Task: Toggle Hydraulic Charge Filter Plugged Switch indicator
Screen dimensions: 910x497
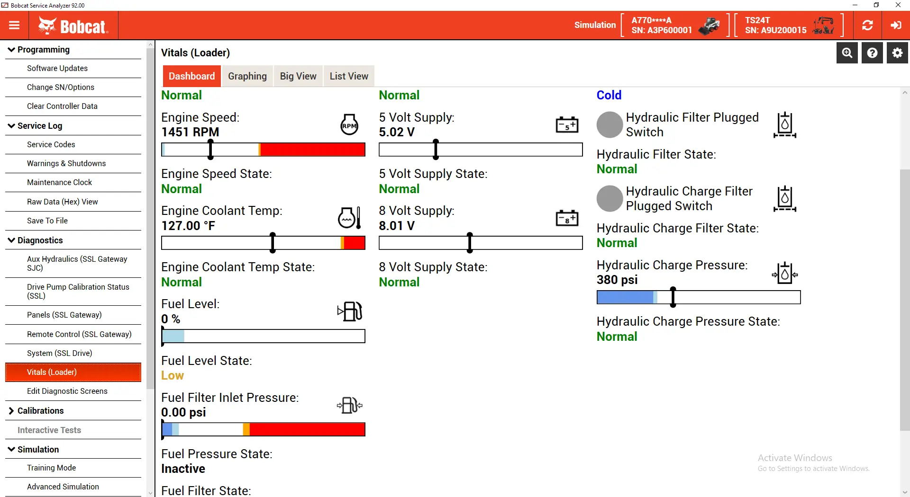Action: [610, 199]
